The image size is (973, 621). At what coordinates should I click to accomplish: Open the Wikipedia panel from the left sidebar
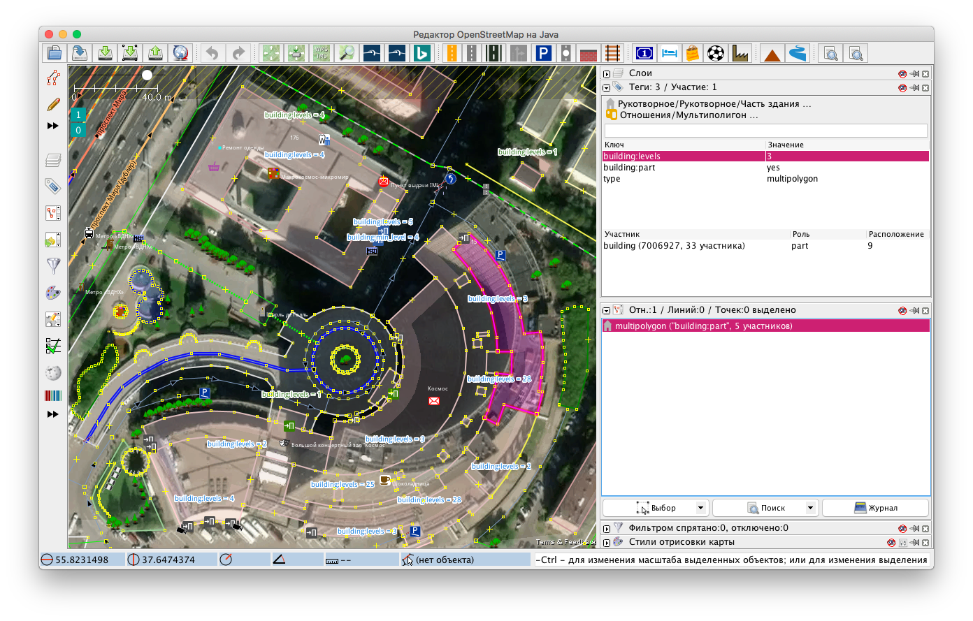pyautogui.click(x=52, y=372)
